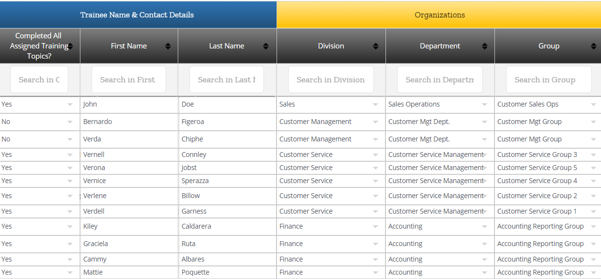Sort by Group column arrows
601x279 pixels.
pyautogui.click(x=594, y=46)
